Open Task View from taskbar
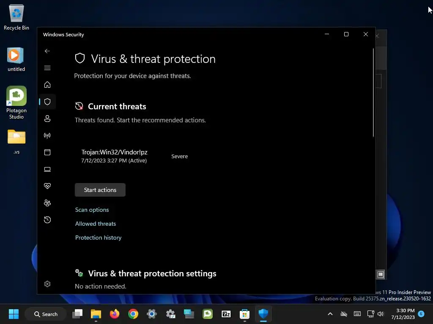This screenshot has width=433, height=324. click(77, 314)
